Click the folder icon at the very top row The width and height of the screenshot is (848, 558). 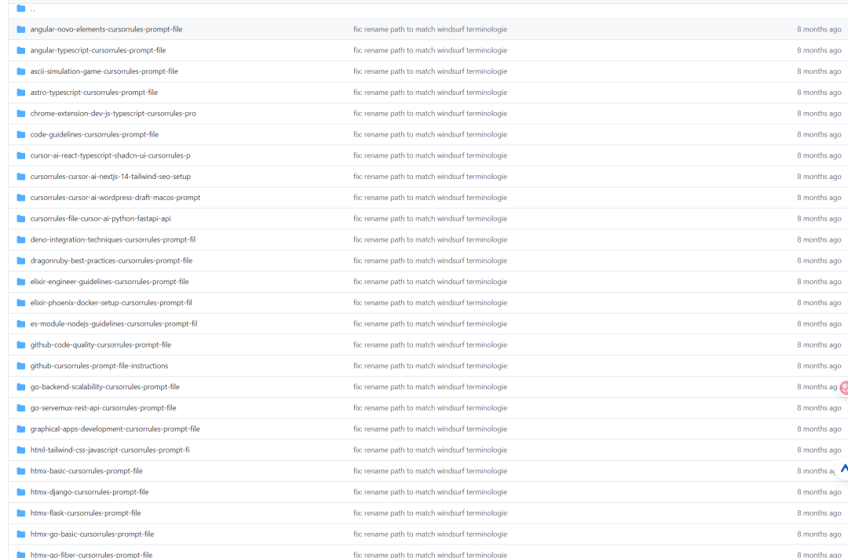click(x=20, y=8)
